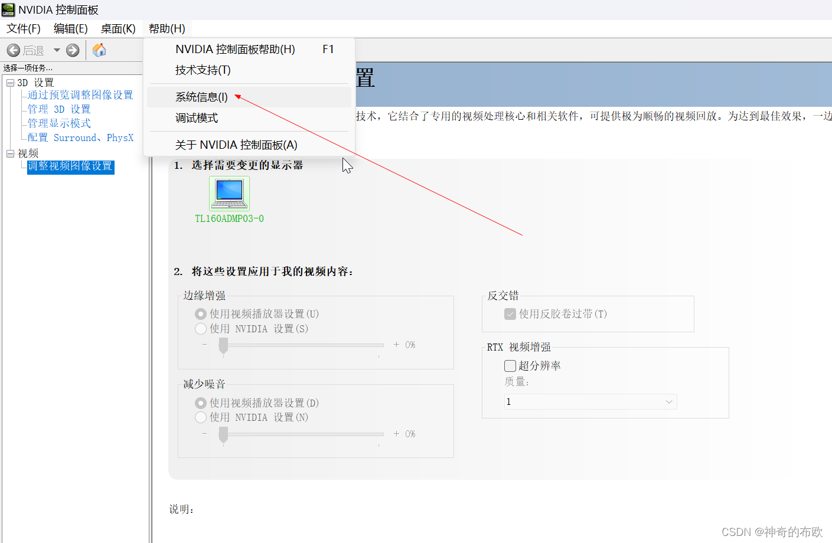Open the 文件(F) menu

(x=24, y=29)
